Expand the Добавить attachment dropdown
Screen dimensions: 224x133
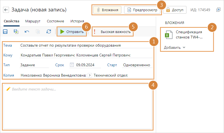pos(174,47)
